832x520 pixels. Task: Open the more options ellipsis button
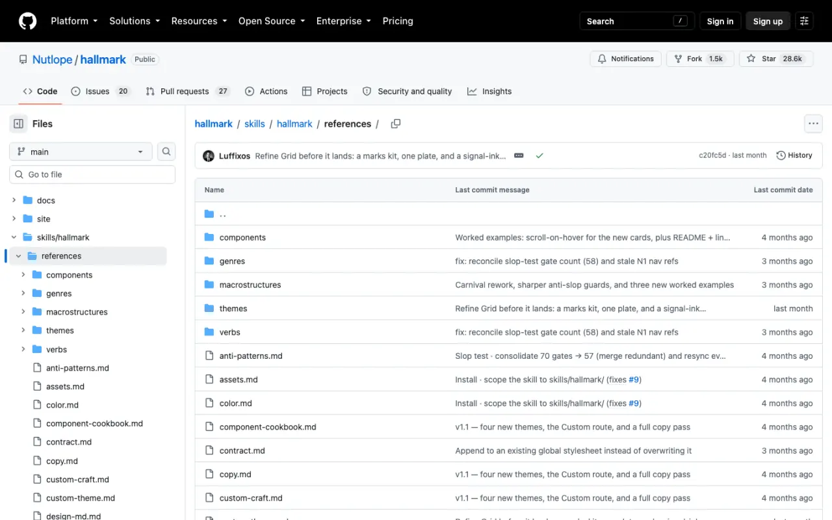813,123
